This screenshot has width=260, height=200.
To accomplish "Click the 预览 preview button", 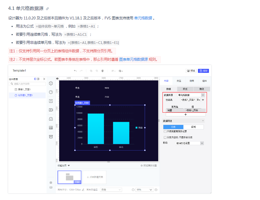I will [x=191, y=71].
